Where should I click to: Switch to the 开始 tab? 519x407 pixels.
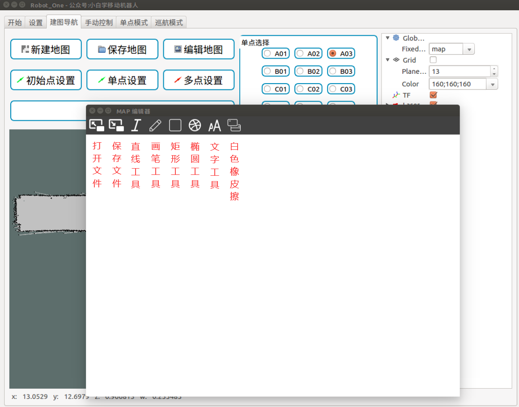coord(15,22)
